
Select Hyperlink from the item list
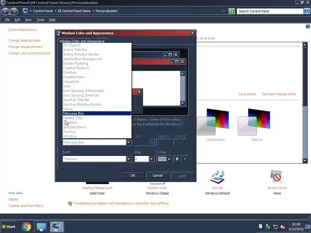click(x=97, y=82)
